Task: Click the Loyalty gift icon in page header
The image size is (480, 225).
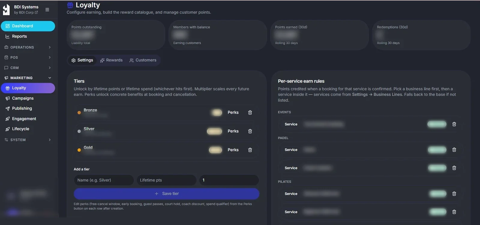Action: pyautogui.click(x=70, y=5)
